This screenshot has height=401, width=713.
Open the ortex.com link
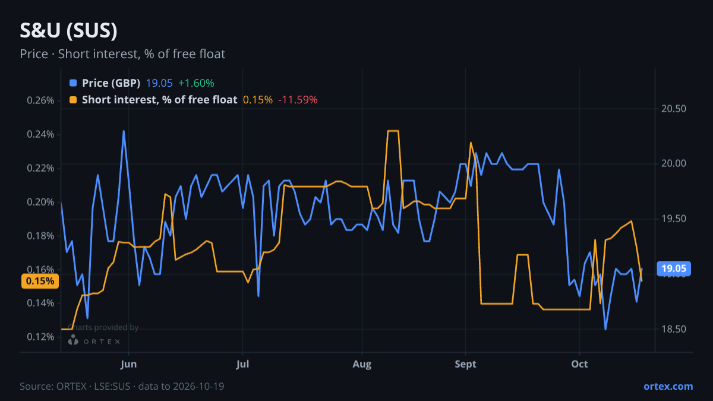(668, 386)
